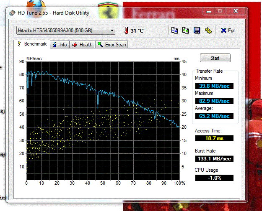Click the thermometer temperature icon

pyautogui.click(x=127, y=31)
